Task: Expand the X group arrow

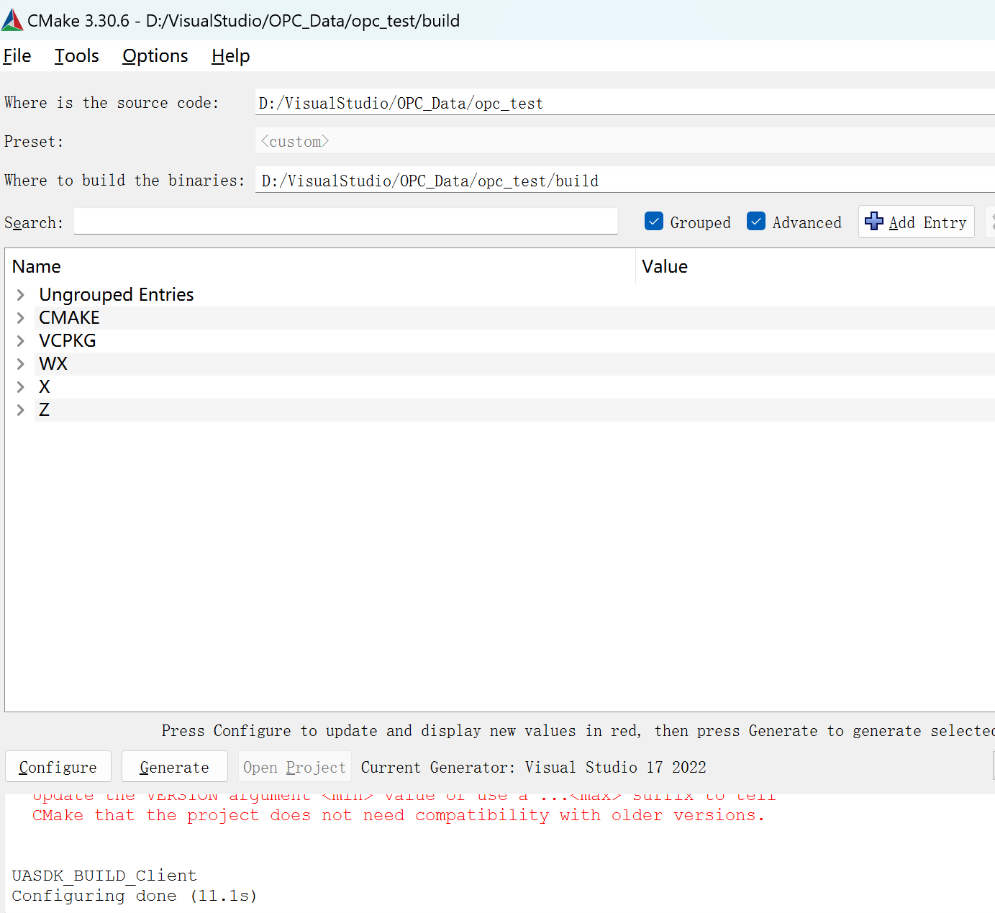Action: [20, 387]
